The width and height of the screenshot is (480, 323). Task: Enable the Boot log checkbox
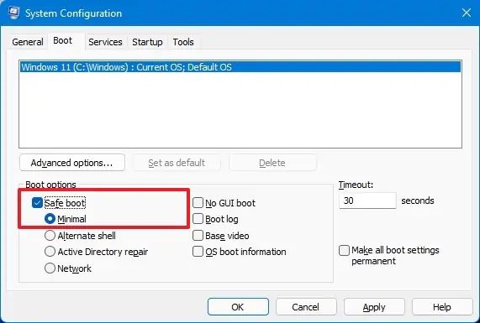click(x=198, y=219)
